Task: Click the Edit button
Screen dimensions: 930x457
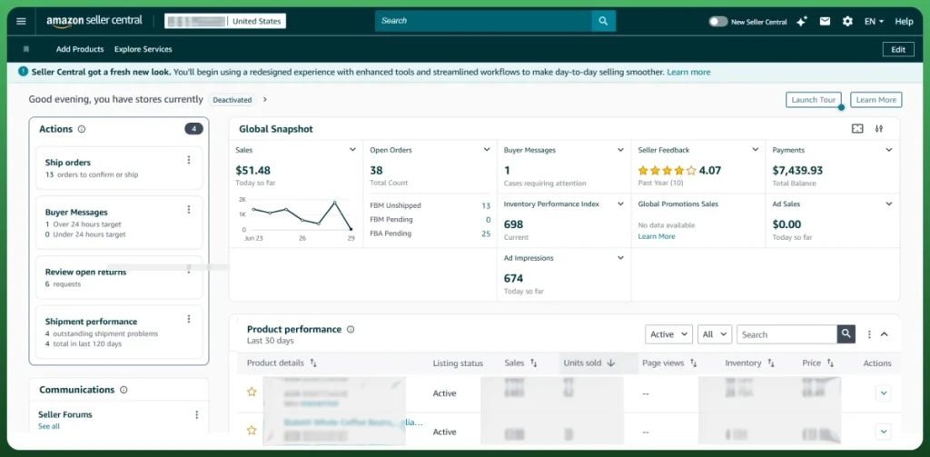Action: [898, 50]
